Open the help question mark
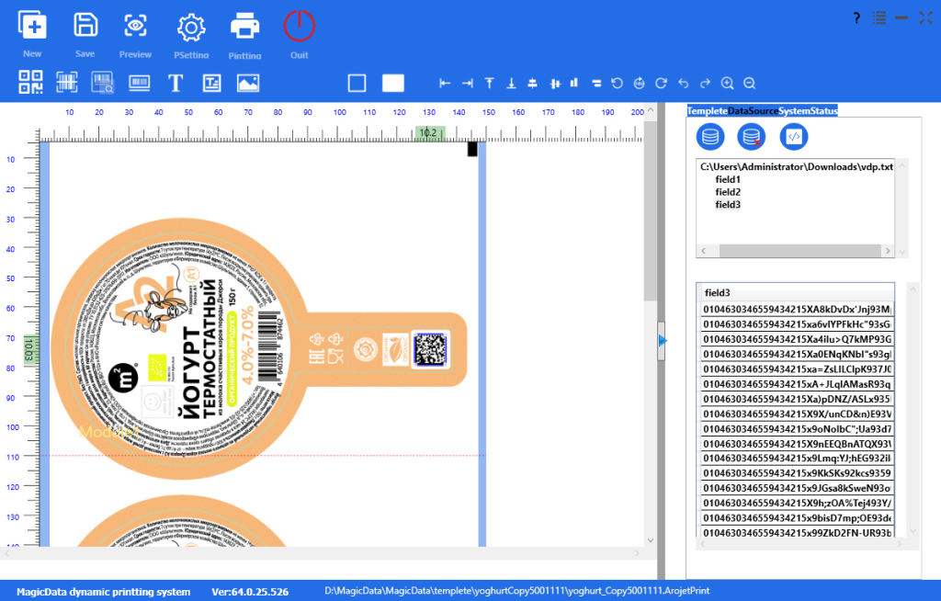 click(x=856, y=18)
